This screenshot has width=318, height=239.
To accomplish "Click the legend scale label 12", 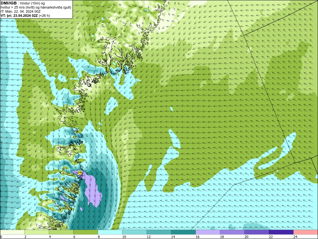I will coord(149,237).
